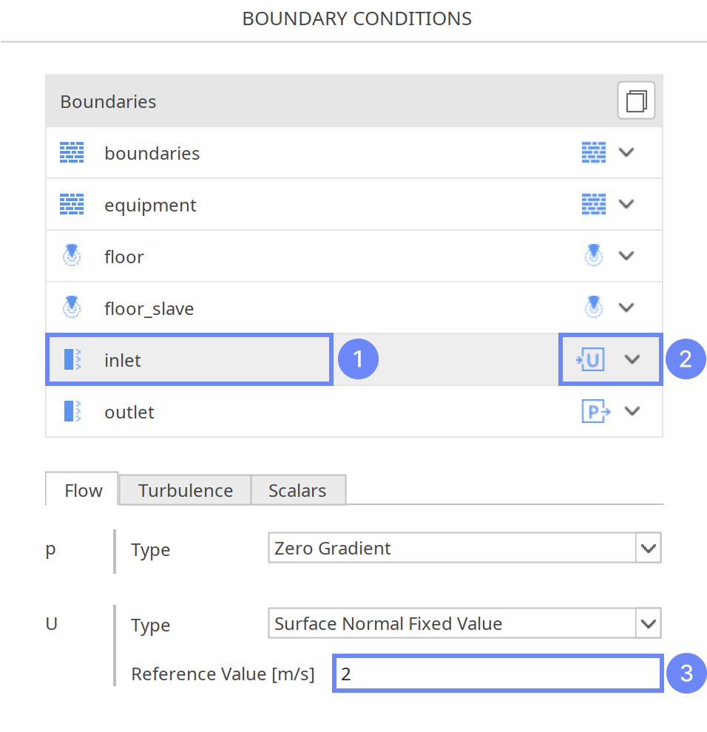This screenshot has width=707, height=732.
Task: Expand the floor boundary type chevron
Action: 626,256
